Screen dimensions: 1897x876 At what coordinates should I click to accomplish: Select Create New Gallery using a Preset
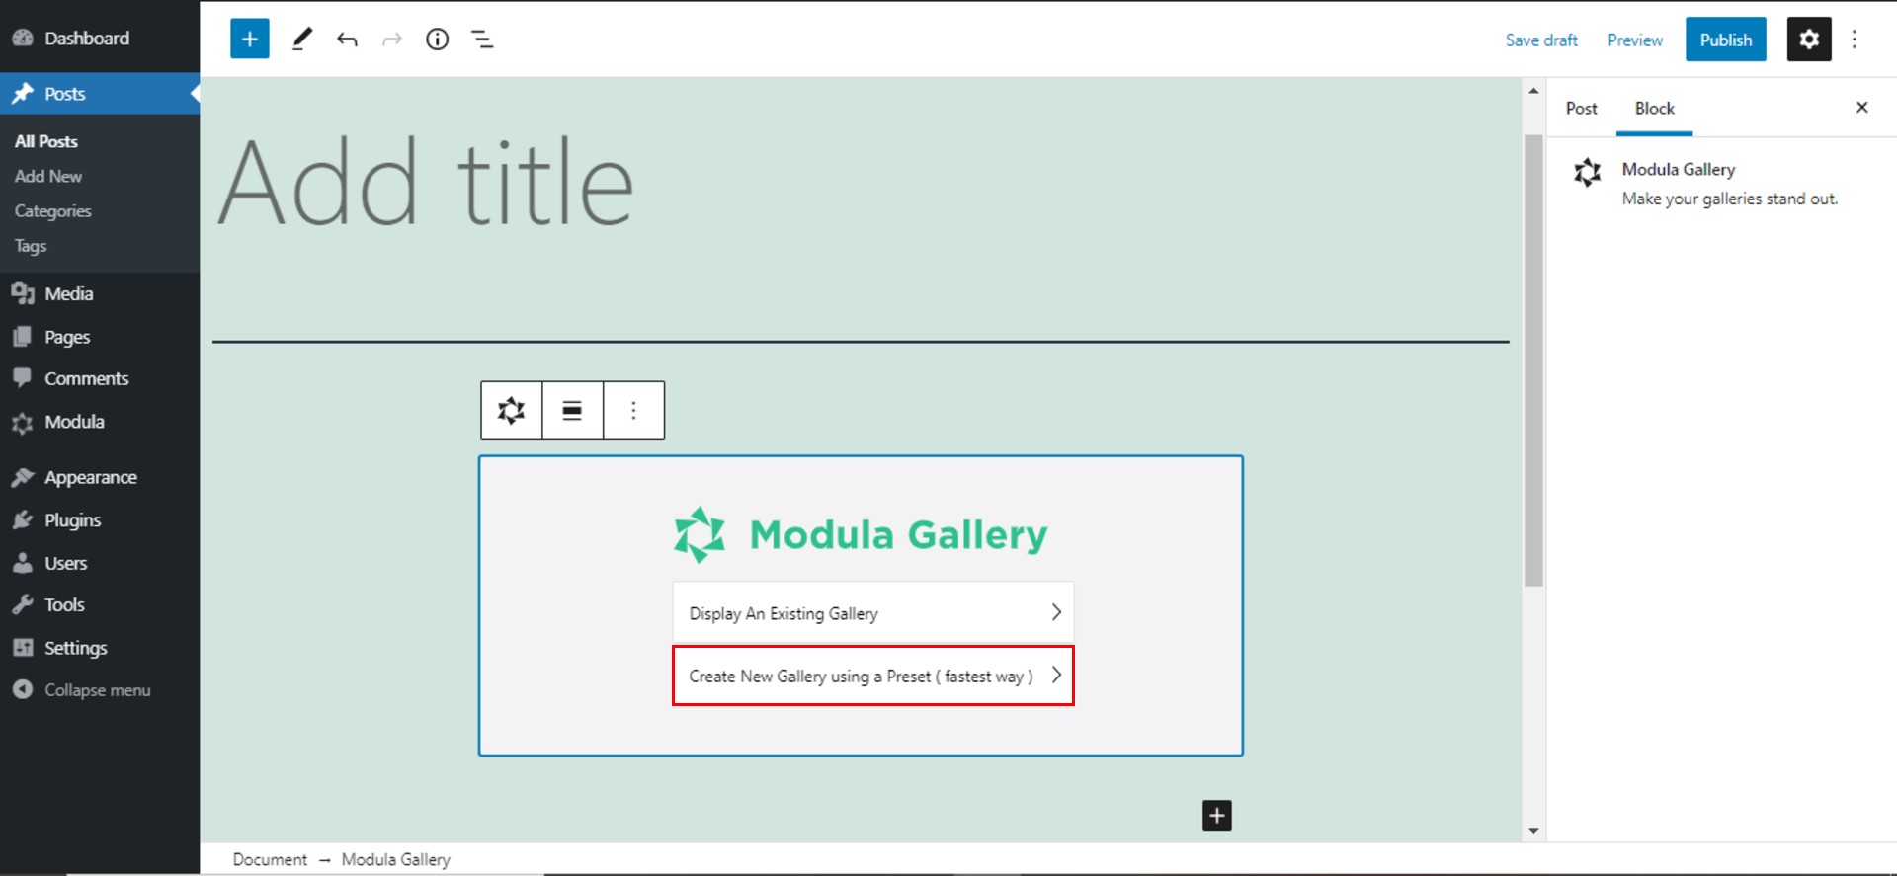(x=873, y=676)
